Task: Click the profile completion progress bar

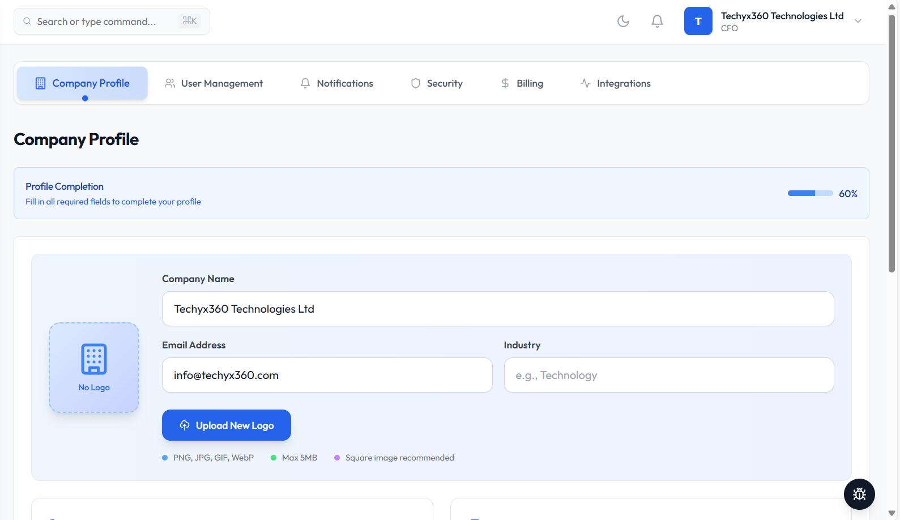Action: pos(810,194)
